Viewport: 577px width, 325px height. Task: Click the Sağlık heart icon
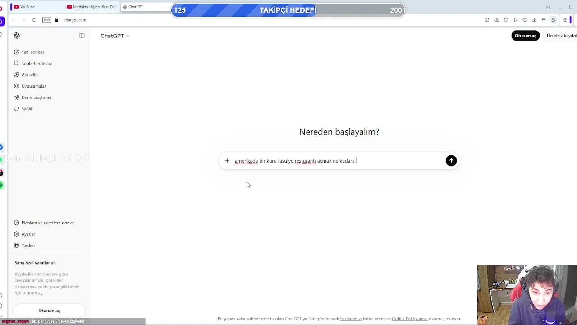coord(17,108)
